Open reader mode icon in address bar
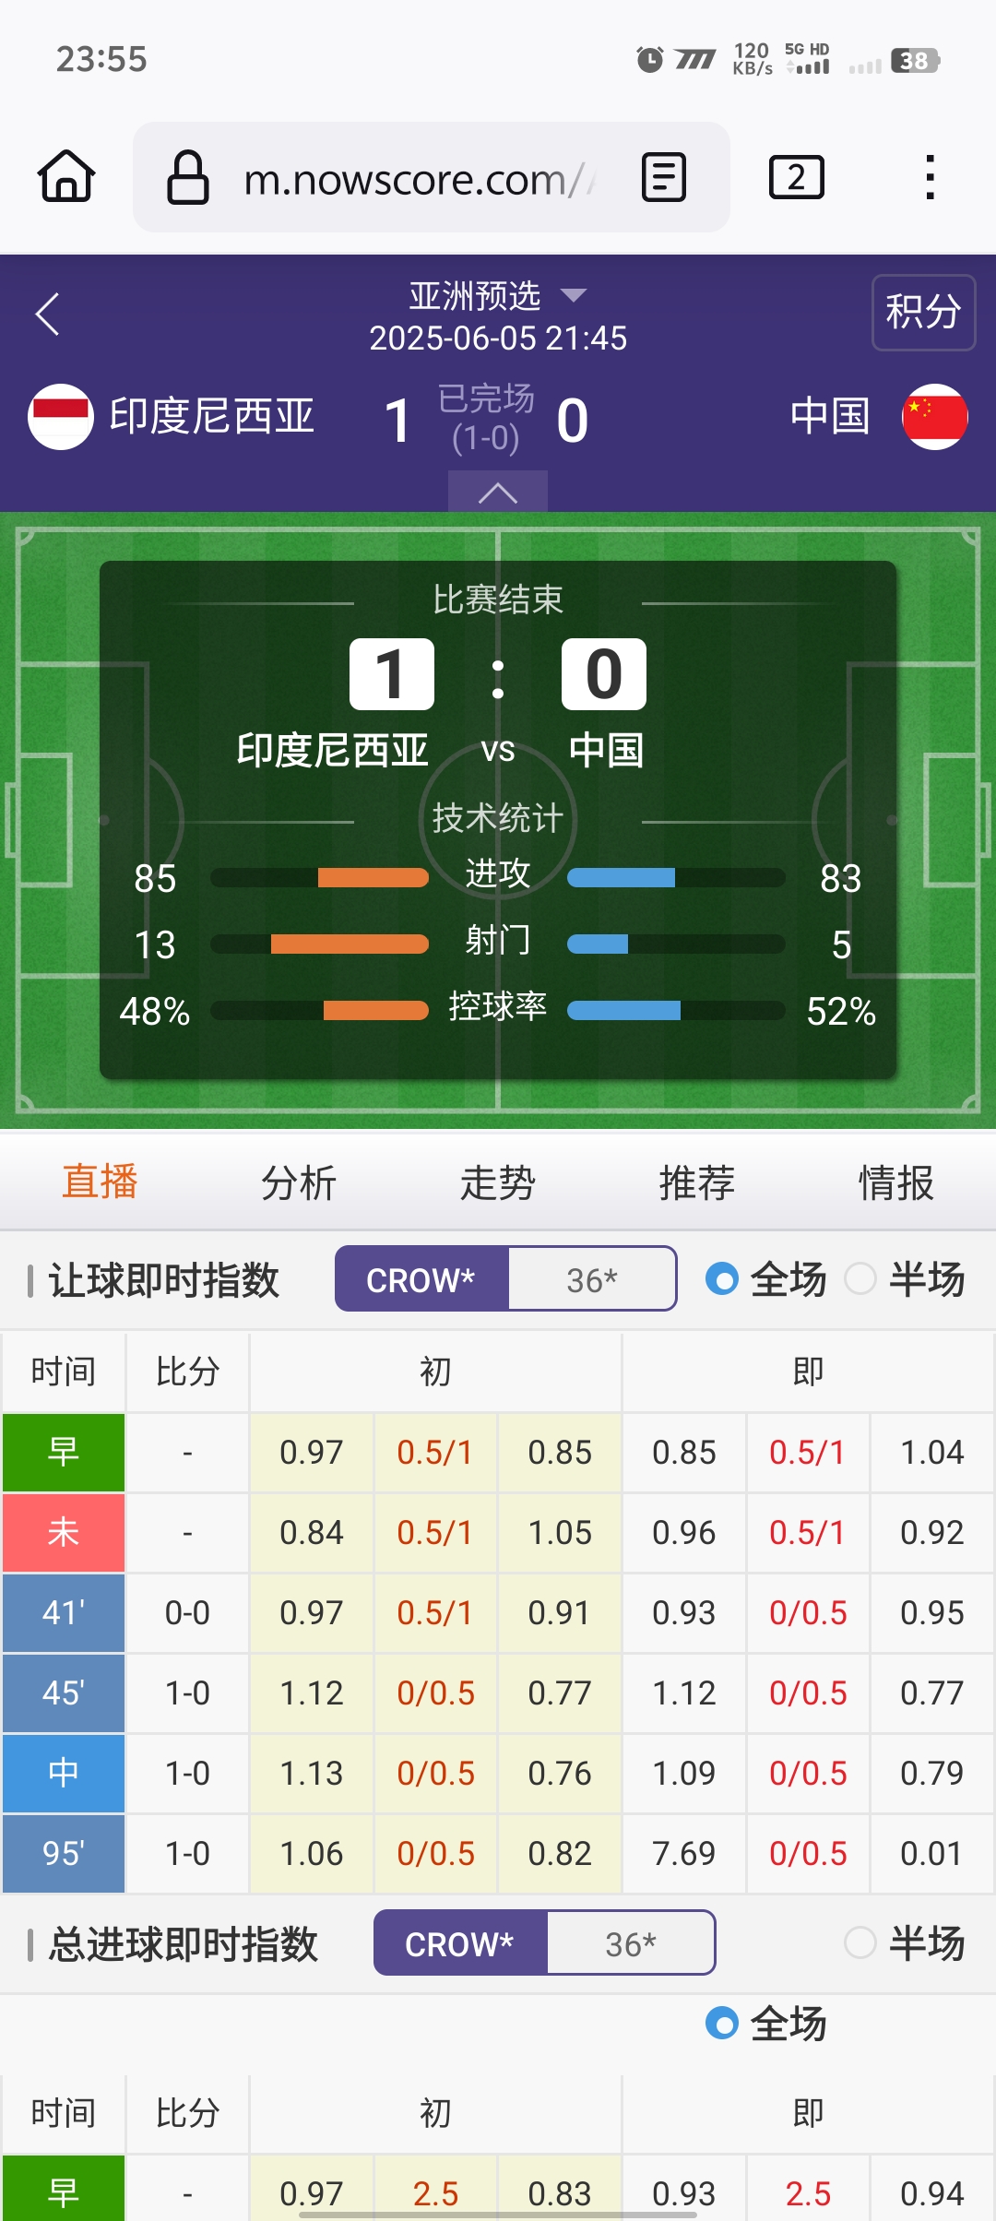 click(x=664, y=177)
